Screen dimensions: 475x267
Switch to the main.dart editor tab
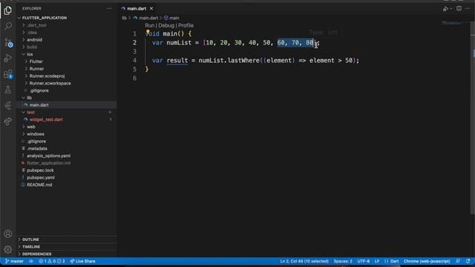137,8
